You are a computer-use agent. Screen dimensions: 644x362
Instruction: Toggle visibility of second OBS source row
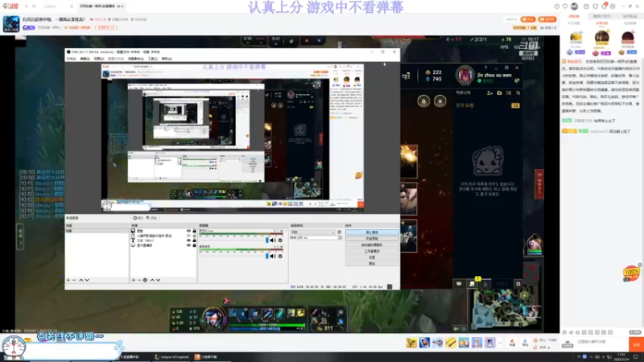(x=188, y=236)
